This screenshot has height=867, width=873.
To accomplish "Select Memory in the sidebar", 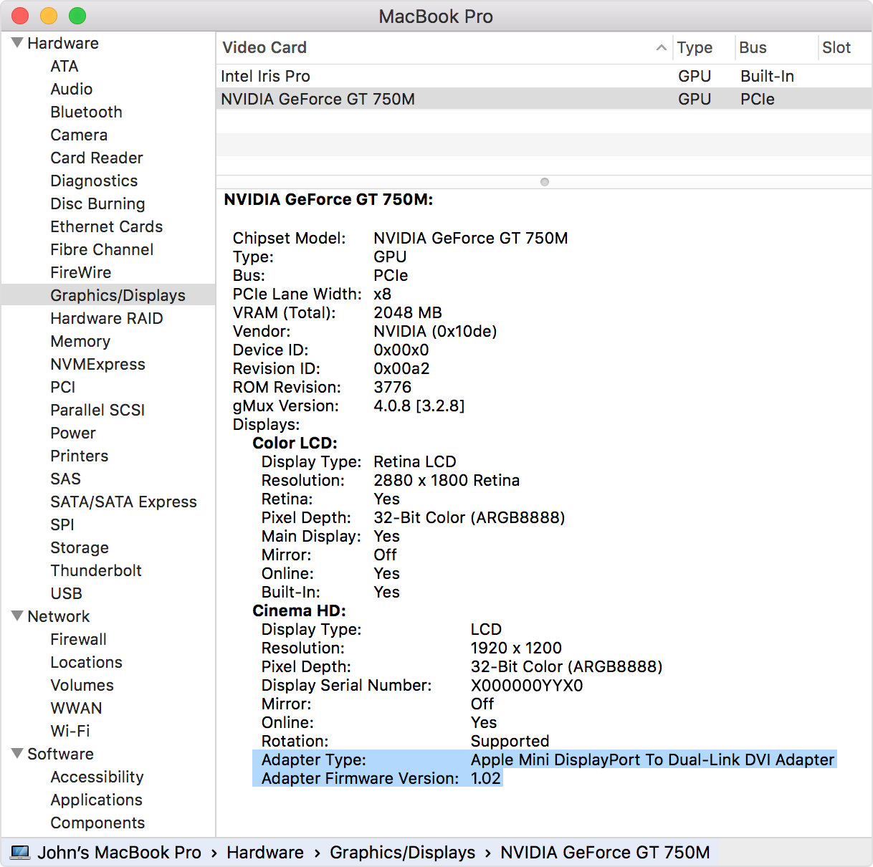I will coord(80,341).
